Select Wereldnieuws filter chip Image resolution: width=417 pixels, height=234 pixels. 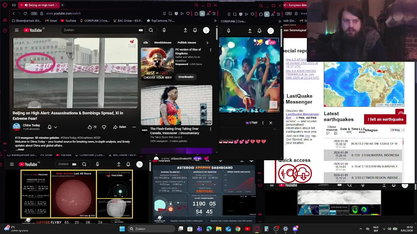coord(163,43)
